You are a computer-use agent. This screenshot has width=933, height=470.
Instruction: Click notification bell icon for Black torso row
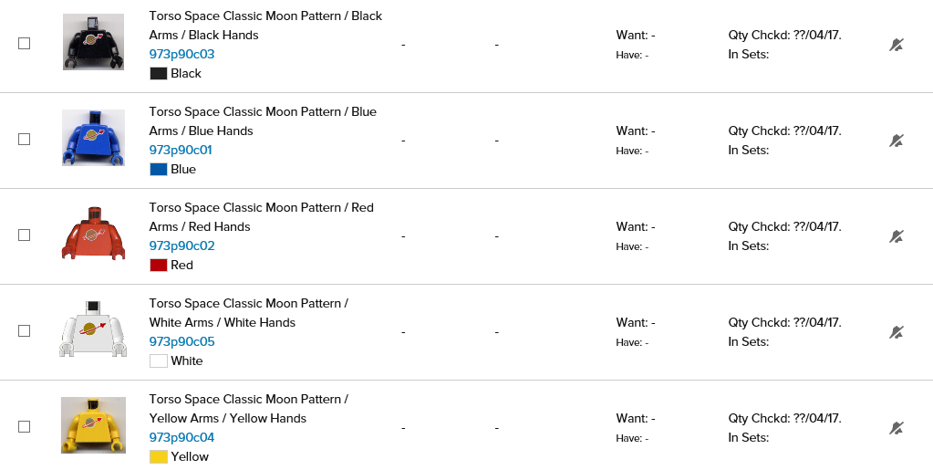[x=897, y=45]
